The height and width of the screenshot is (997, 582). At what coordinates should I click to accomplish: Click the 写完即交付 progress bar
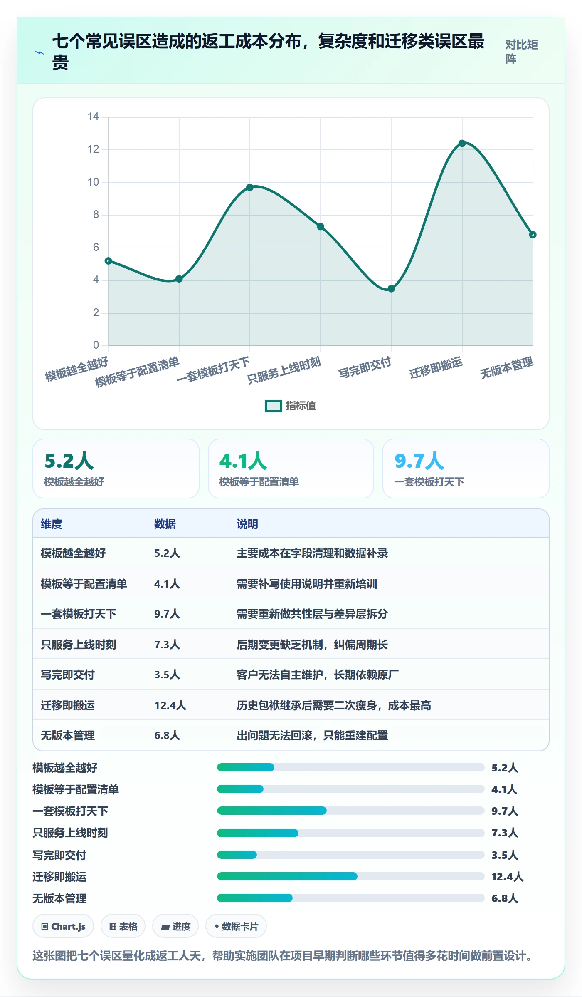pos(350,855)
